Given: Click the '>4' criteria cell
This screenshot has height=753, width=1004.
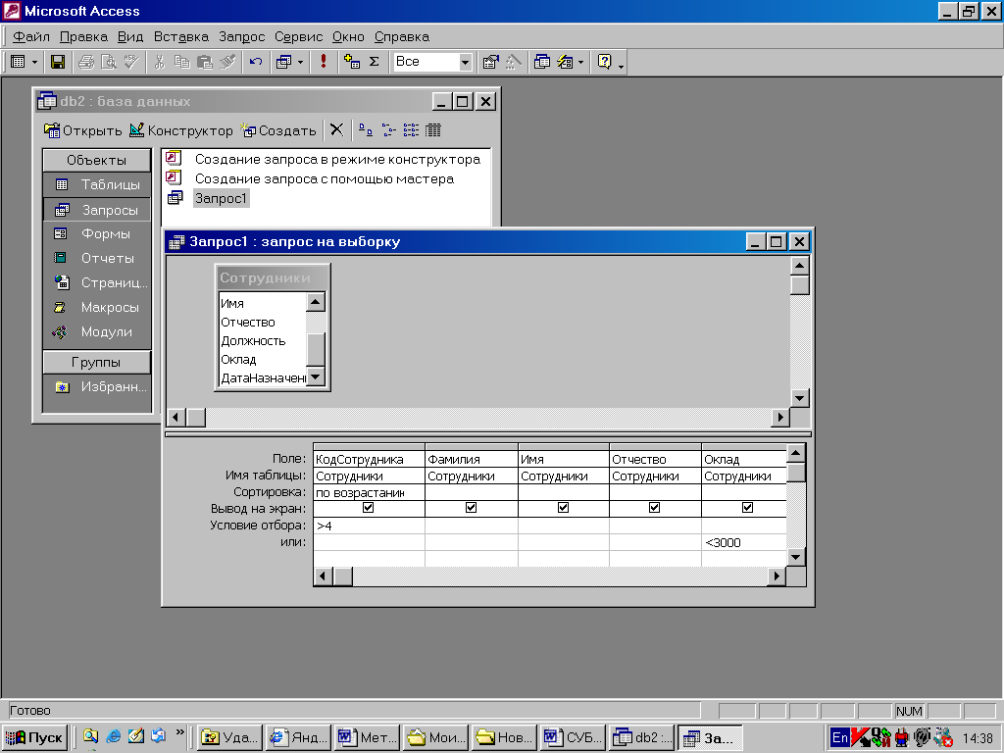Looking at the screenshot, I should click(369, 526).
